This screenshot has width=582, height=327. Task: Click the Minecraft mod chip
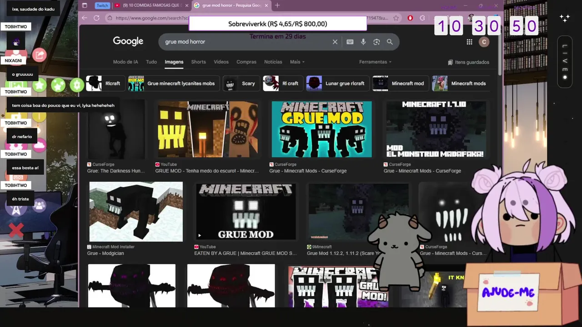[x=401, y=84]
